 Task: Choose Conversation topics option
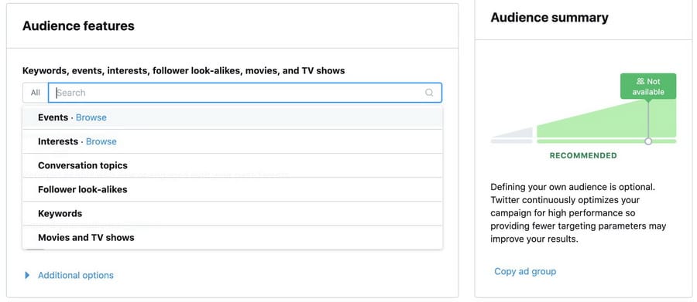tap(232, 165)
